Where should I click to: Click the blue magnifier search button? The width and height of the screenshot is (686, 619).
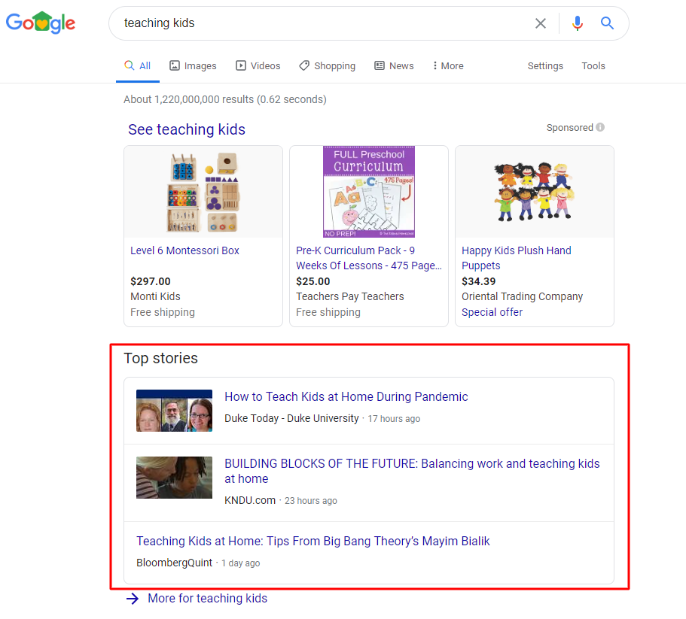pyautogui.click(x=607, y=23)
